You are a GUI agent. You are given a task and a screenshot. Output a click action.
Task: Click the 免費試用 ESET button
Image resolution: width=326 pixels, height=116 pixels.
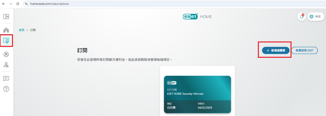pos(304,50)
